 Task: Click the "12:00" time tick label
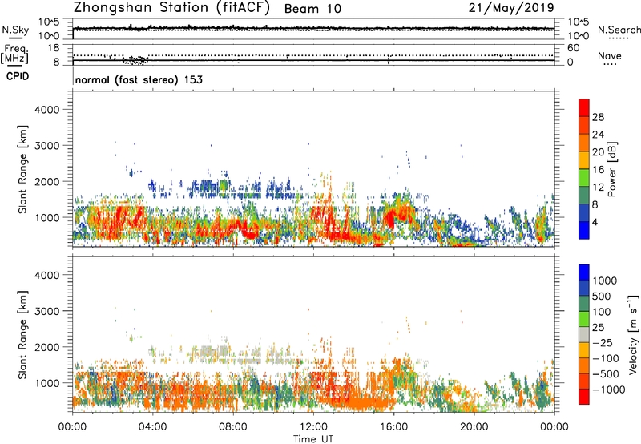tap(313, 427)
